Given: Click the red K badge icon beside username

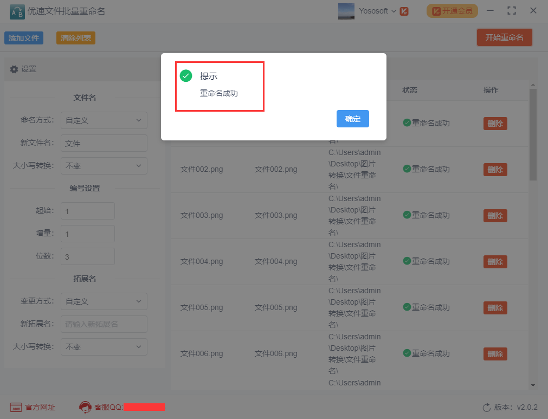Looking at the screenshot, I should [x=404, y=11].
